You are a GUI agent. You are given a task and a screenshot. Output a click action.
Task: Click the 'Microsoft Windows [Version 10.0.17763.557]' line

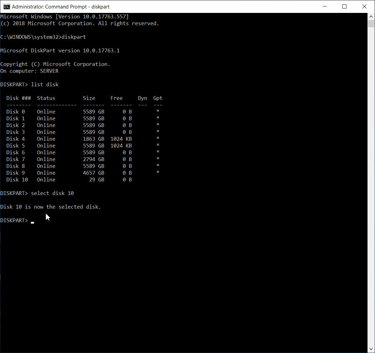[65, 17]
